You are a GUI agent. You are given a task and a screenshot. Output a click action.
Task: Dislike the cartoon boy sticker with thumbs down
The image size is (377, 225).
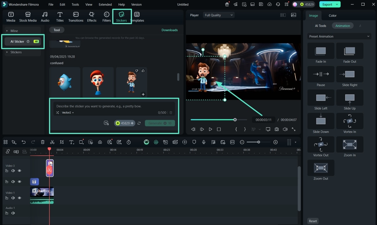[137, 71]
